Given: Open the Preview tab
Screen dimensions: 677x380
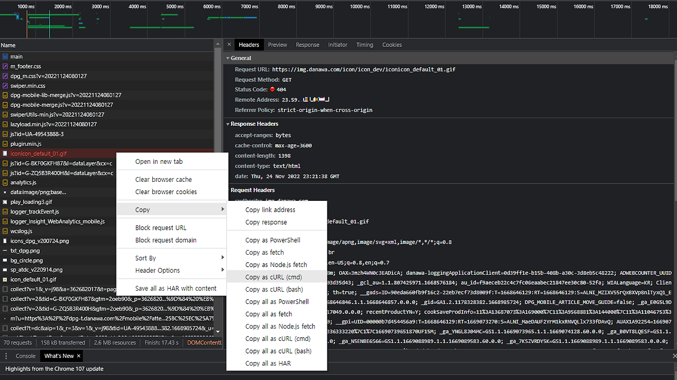Looking at the screenshot, I should tap(277, 45).
